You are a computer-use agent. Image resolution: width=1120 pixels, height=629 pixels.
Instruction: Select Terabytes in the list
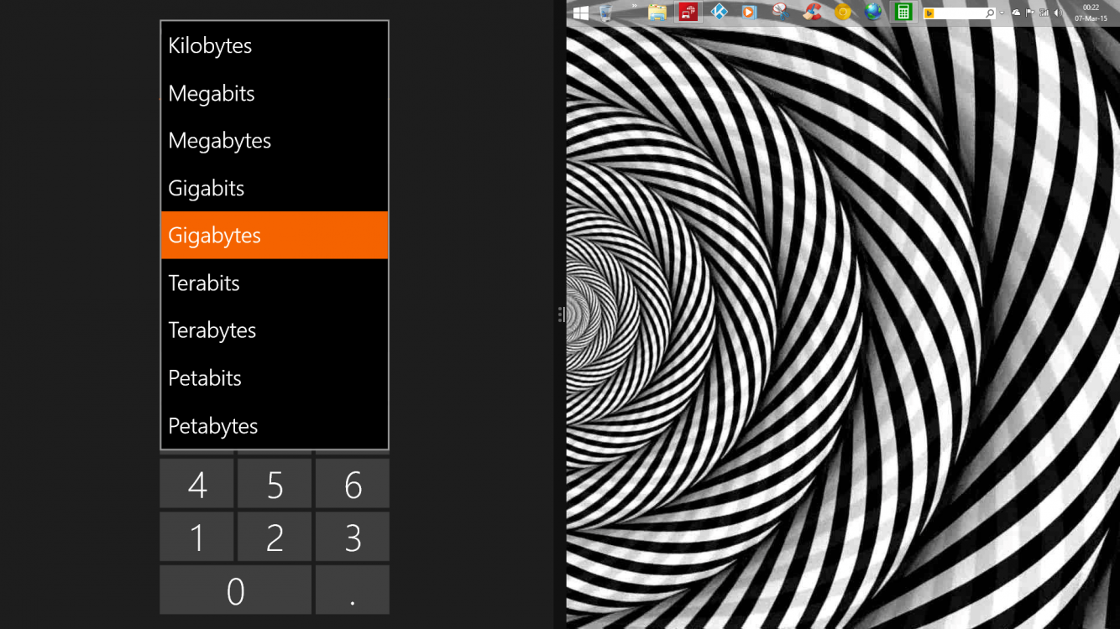pos(275,330)
